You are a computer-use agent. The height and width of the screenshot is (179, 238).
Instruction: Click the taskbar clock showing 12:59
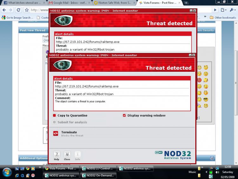(x=228, y=167)
